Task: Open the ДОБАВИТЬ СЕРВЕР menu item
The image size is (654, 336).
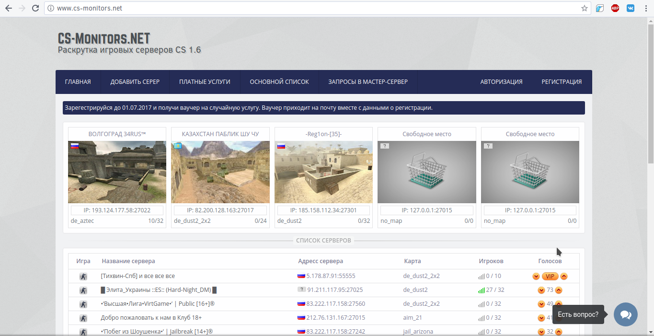Action: point(135,82)
